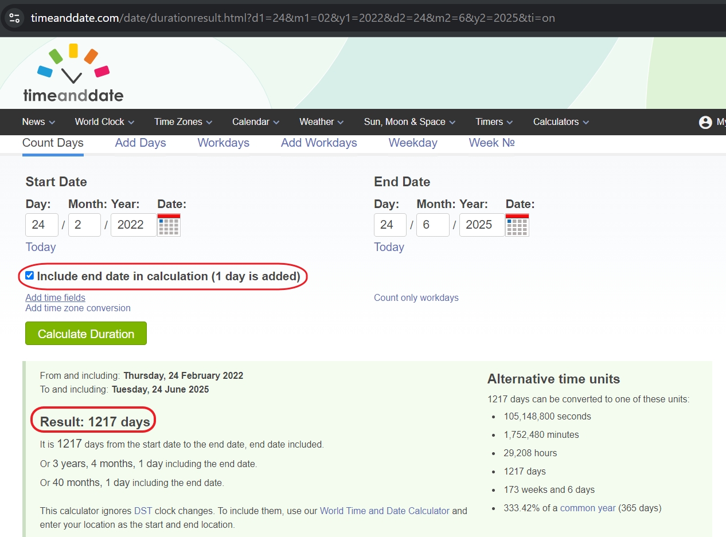Click the common year link
Screen dimensions: 726x537
point(588,508)
